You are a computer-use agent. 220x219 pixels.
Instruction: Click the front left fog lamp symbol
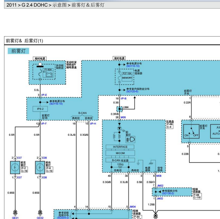click(x=15, y=167)
